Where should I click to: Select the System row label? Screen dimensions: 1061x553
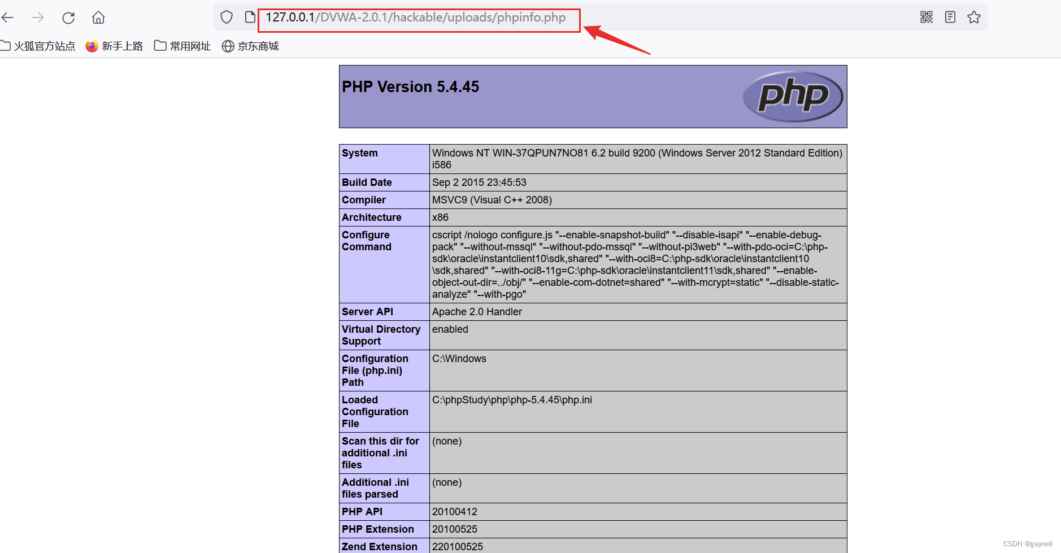(x=360, y=153)
